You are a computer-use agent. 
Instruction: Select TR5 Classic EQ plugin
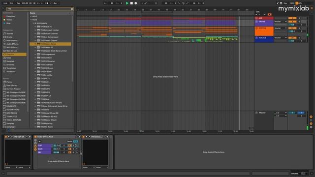pos(47,47)
